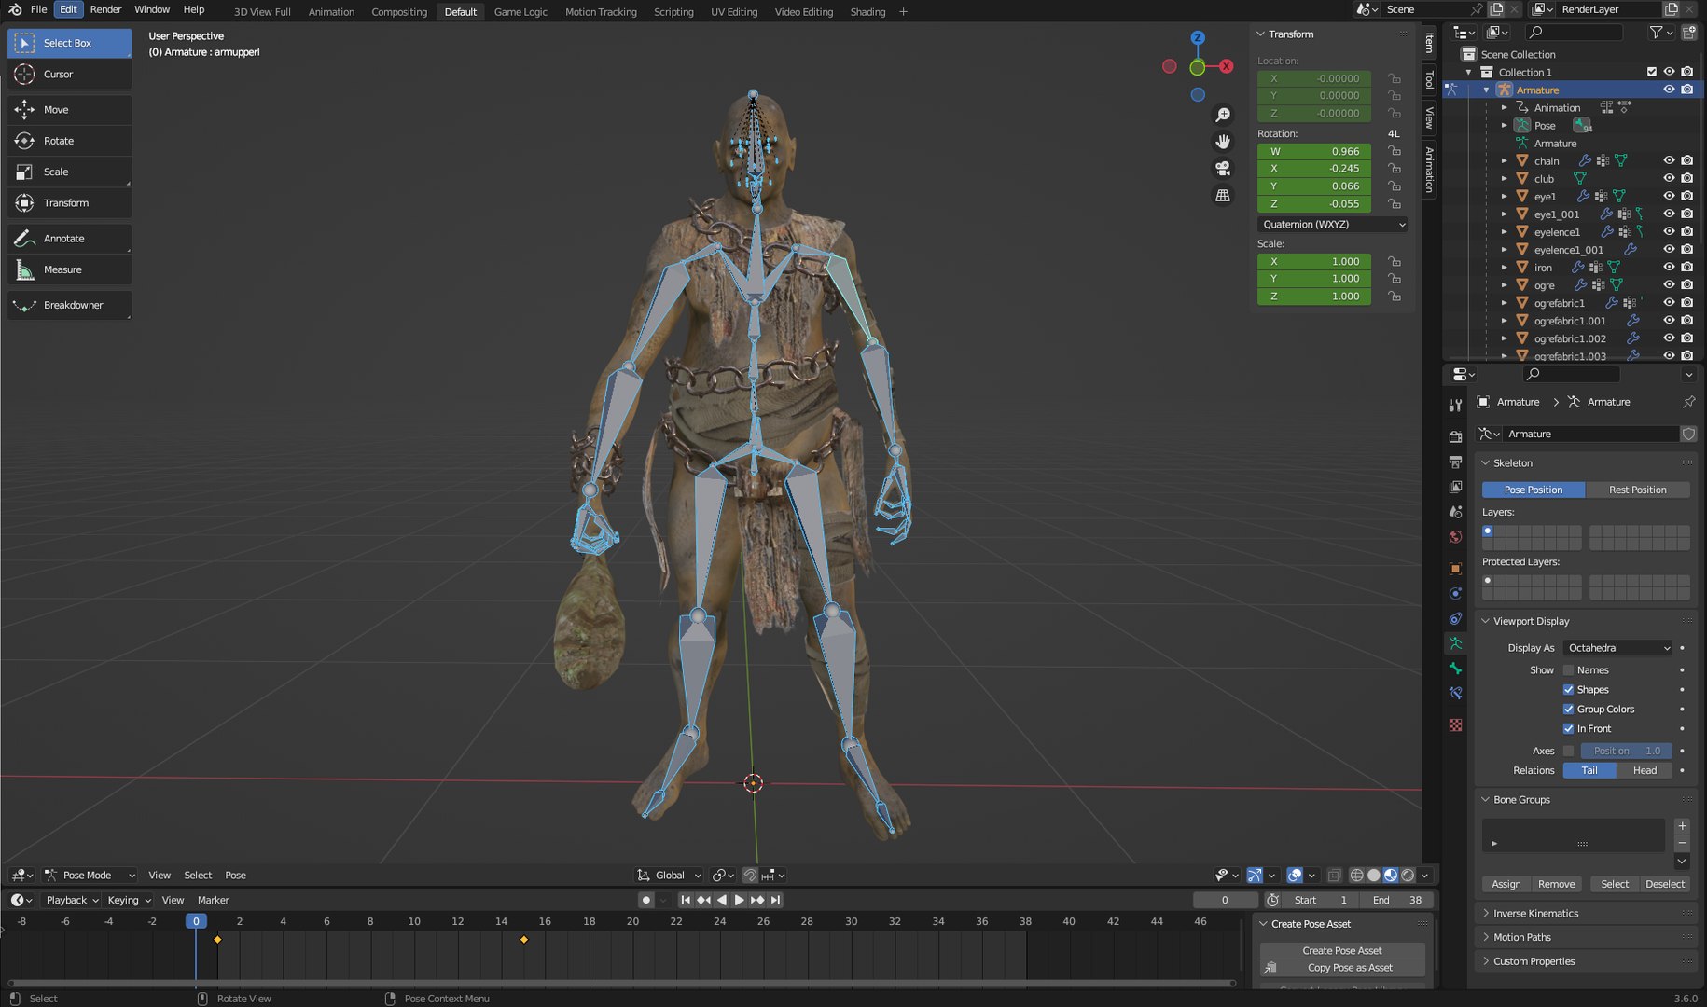Hide the chain object in outliner
Image resolution: width=1707 pixels, height=1007 pixels.
(1669, 160)
